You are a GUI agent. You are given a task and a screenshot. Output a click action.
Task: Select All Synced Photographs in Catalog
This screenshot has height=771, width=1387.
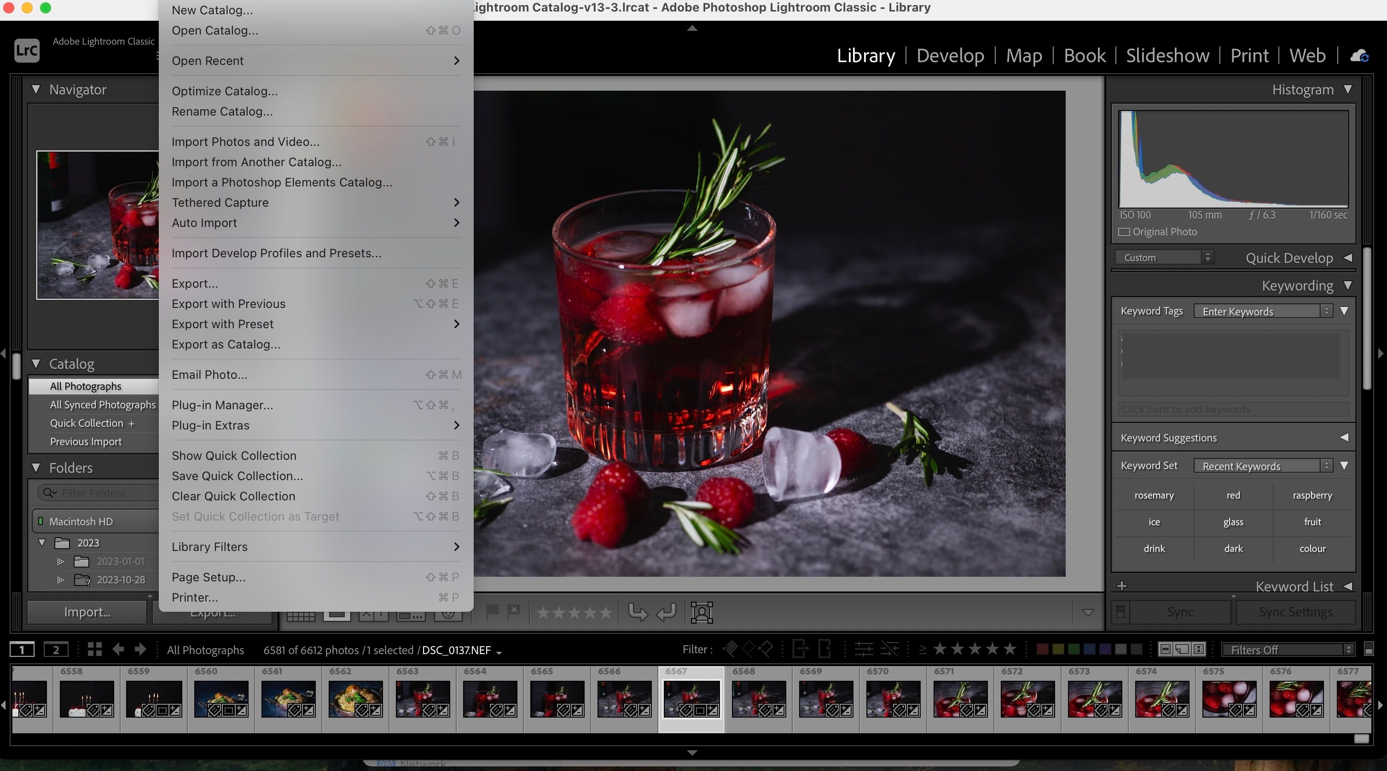click(102, 404)
